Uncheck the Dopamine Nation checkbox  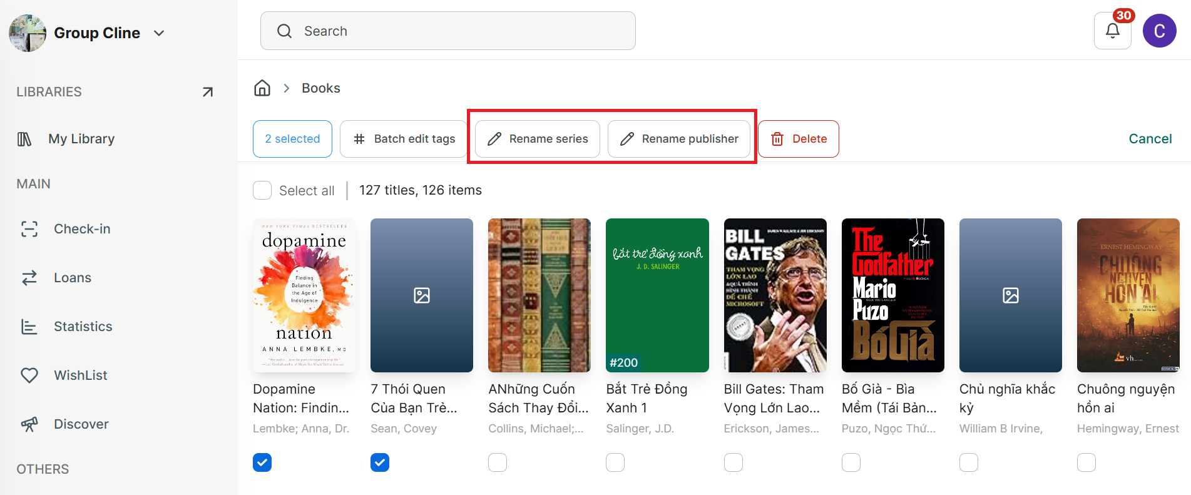pos(262,462)
